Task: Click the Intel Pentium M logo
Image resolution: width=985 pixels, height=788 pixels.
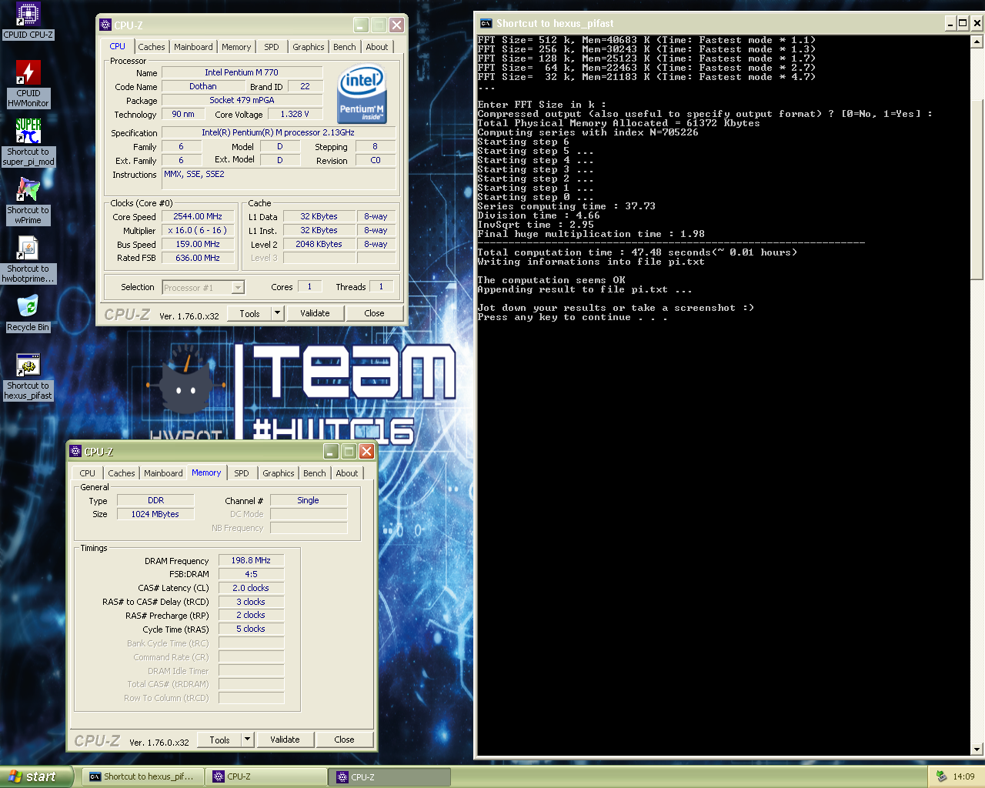Action: pos(362,95)
